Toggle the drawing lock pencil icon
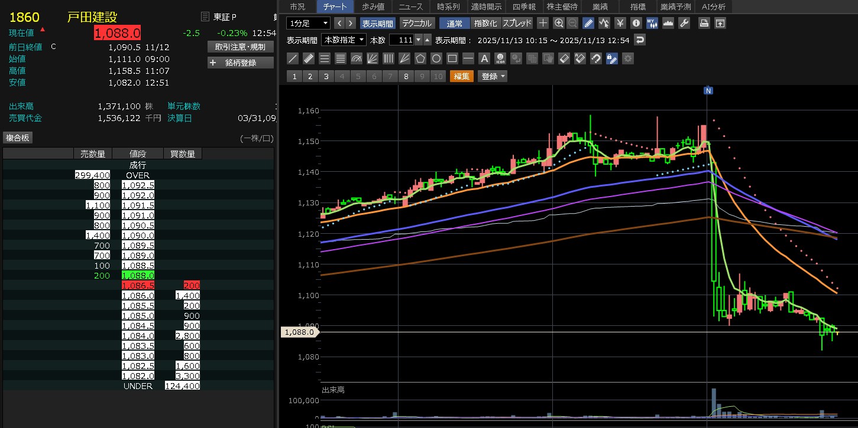 click(612, 58)
